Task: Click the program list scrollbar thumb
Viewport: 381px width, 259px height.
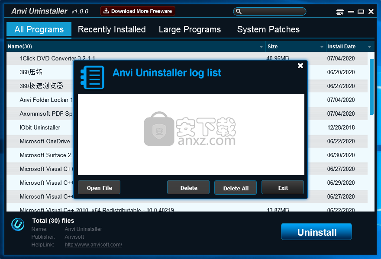Action: pos(371,86)
